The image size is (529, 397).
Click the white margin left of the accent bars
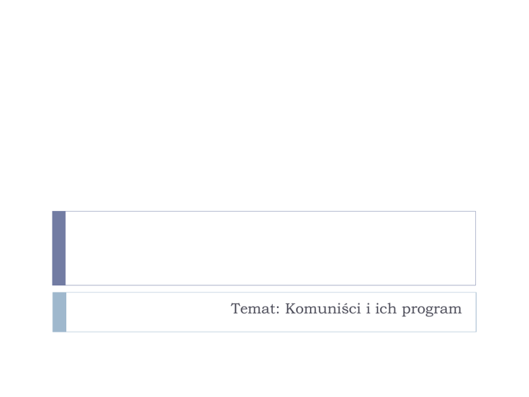coord(26,276)
